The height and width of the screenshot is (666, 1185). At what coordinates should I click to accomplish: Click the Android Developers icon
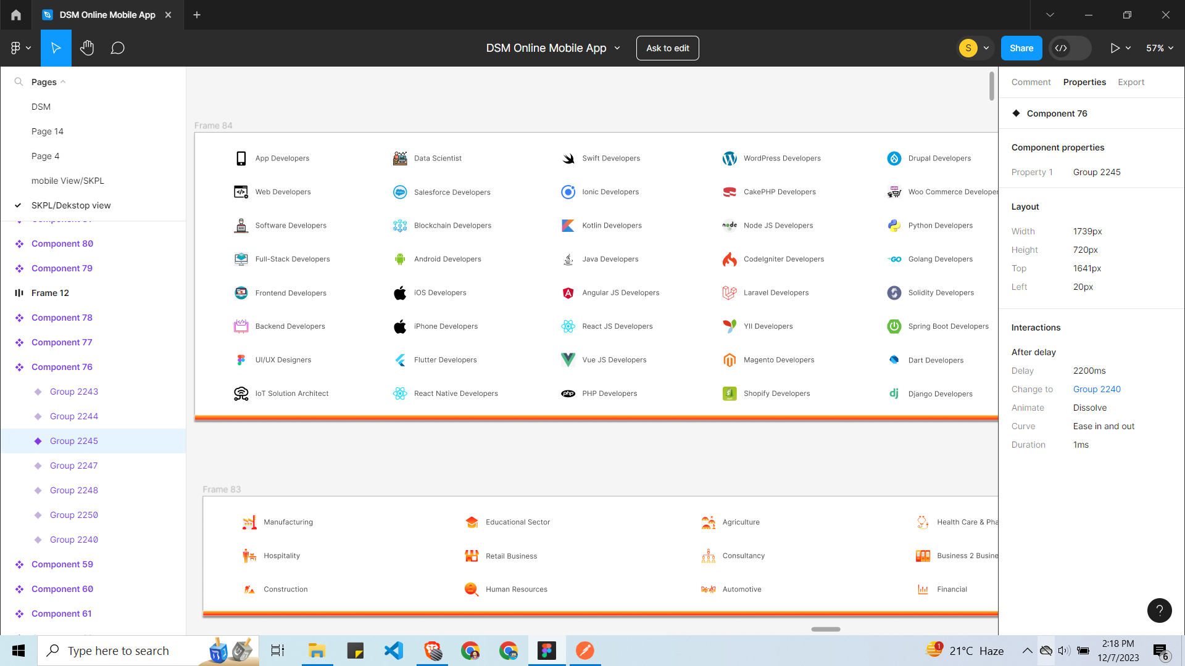400,259
